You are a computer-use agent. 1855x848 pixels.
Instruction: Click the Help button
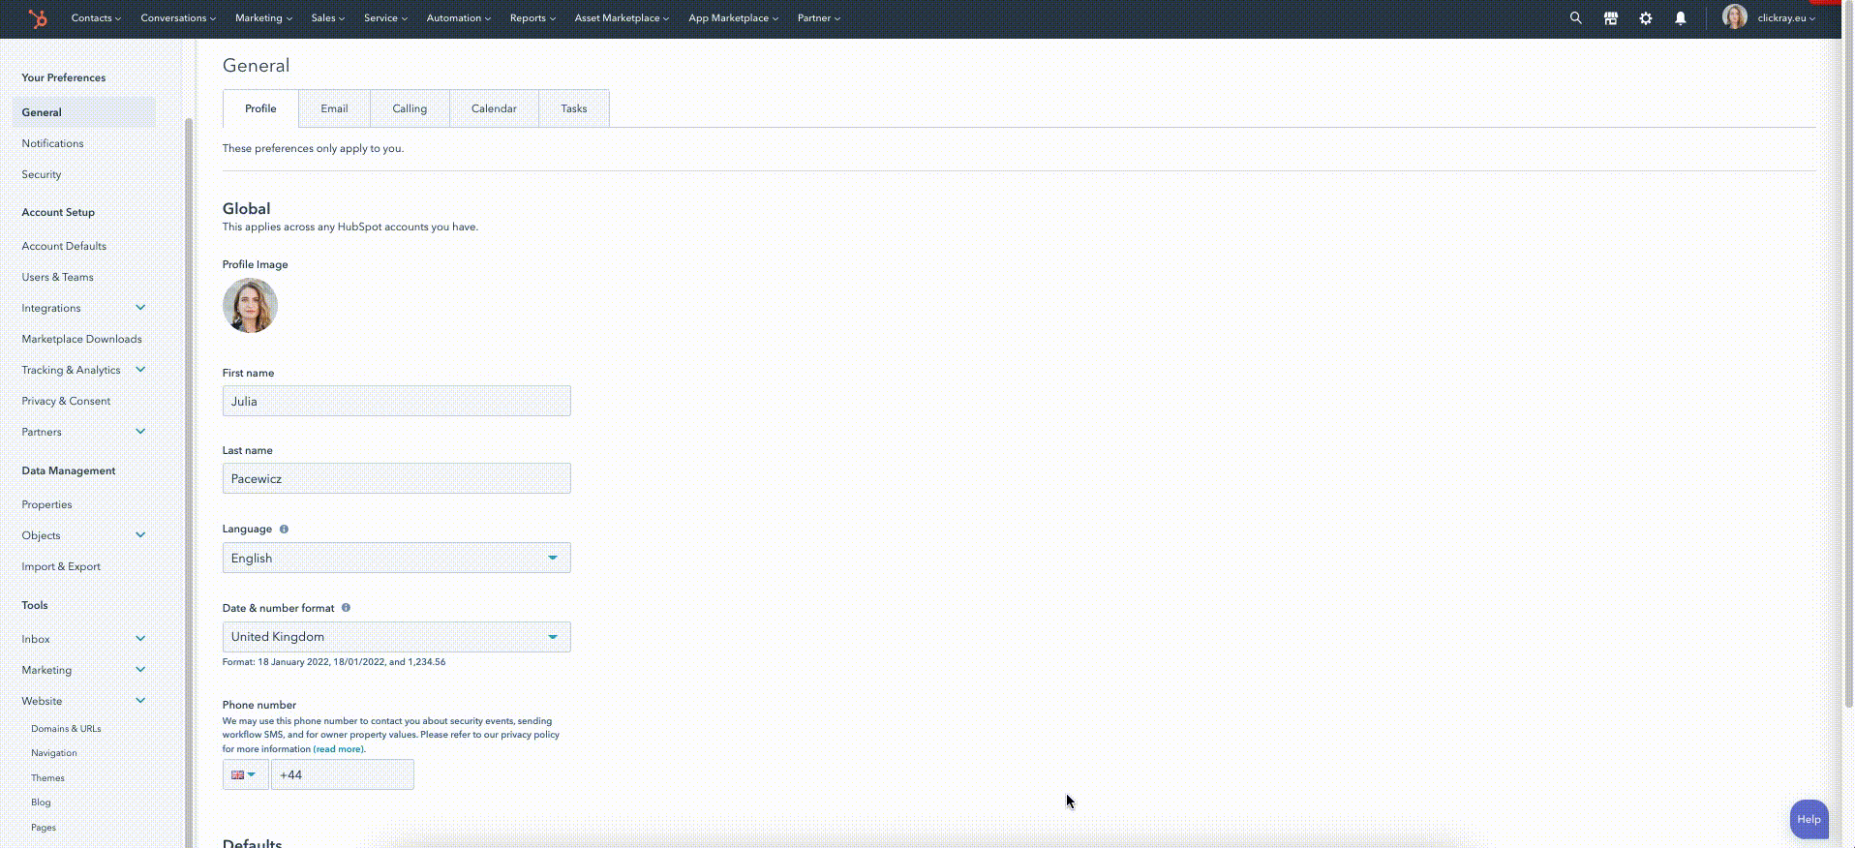tap(1809, 819)
